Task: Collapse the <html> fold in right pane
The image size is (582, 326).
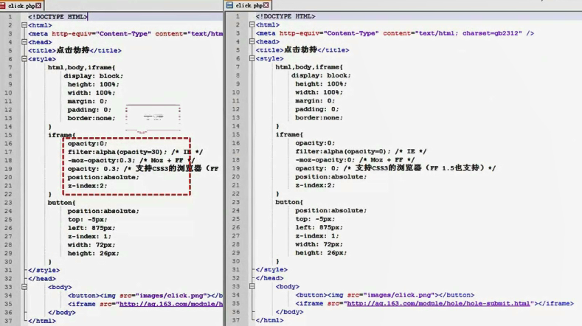Action: 252,25
